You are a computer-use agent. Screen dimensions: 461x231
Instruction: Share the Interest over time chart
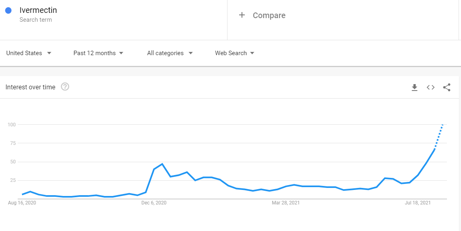click(x=447, y=87)
